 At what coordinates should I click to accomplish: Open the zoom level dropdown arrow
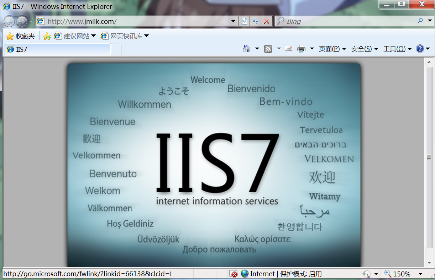point(420,274)
